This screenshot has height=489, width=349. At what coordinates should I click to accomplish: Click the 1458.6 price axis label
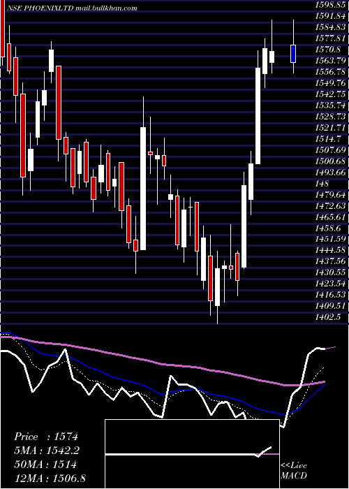328,228
